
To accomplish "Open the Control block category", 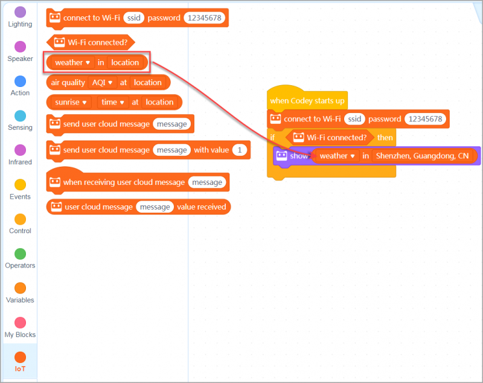I will [20, 224].
